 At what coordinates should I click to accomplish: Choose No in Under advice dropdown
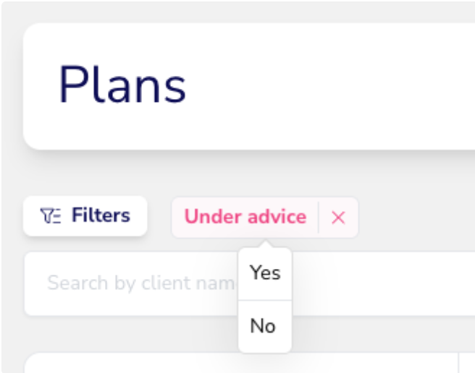265,327
